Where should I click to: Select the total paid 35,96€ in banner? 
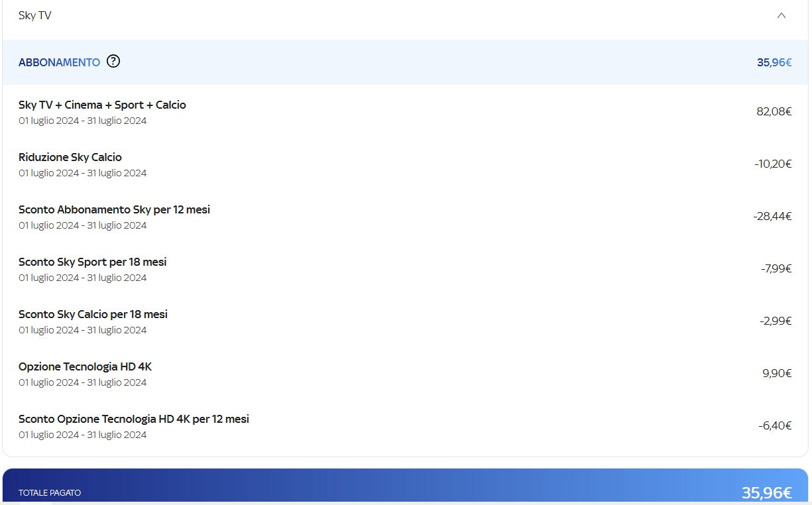766,492
